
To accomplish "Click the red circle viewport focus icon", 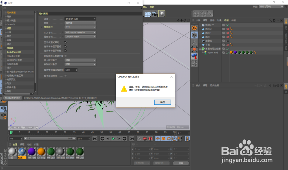I will [194, 49].
